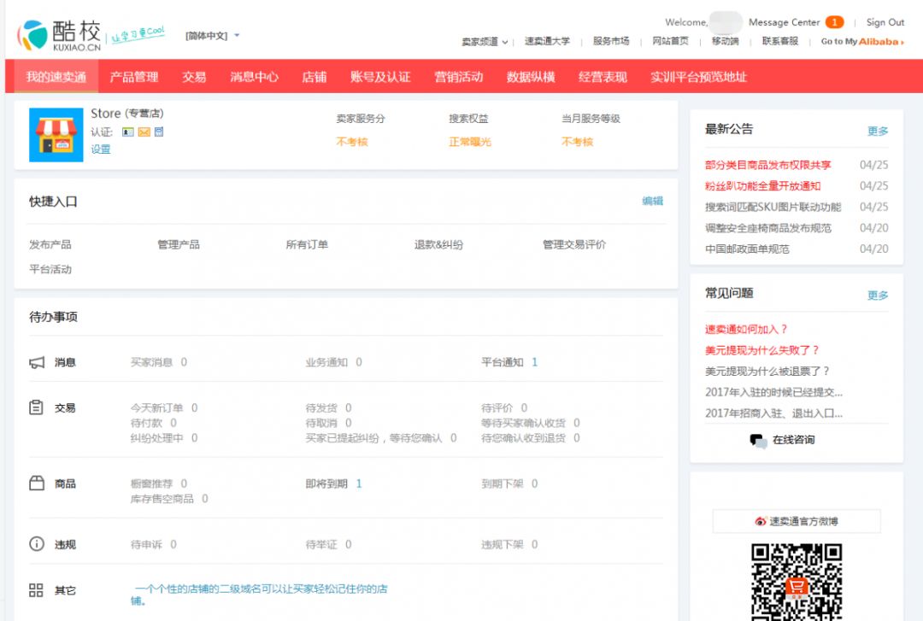Click the 其它 grid icon
923x621 pixels.
[x=36, y=589]
